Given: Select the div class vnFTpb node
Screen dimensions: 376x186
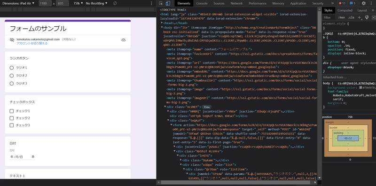Looking at the screenshot, I should pos(208,116).
